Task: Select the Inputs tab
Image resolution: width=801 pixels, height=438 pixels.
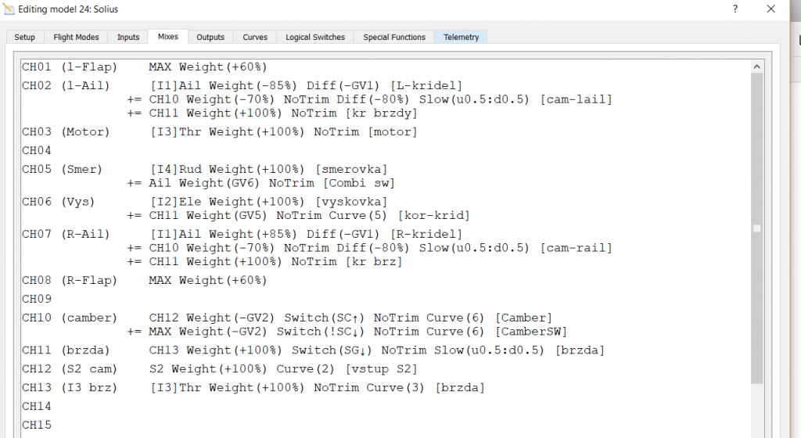Action: pos(128,37)
